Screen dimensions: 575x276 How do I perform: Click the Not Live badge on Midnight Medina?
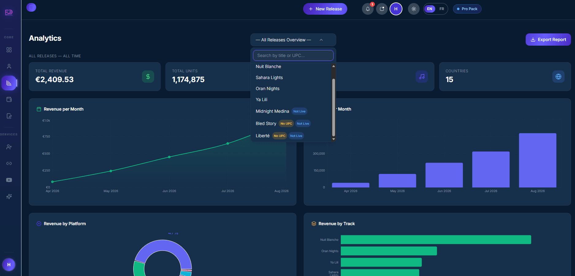click(x=299, y=111)
